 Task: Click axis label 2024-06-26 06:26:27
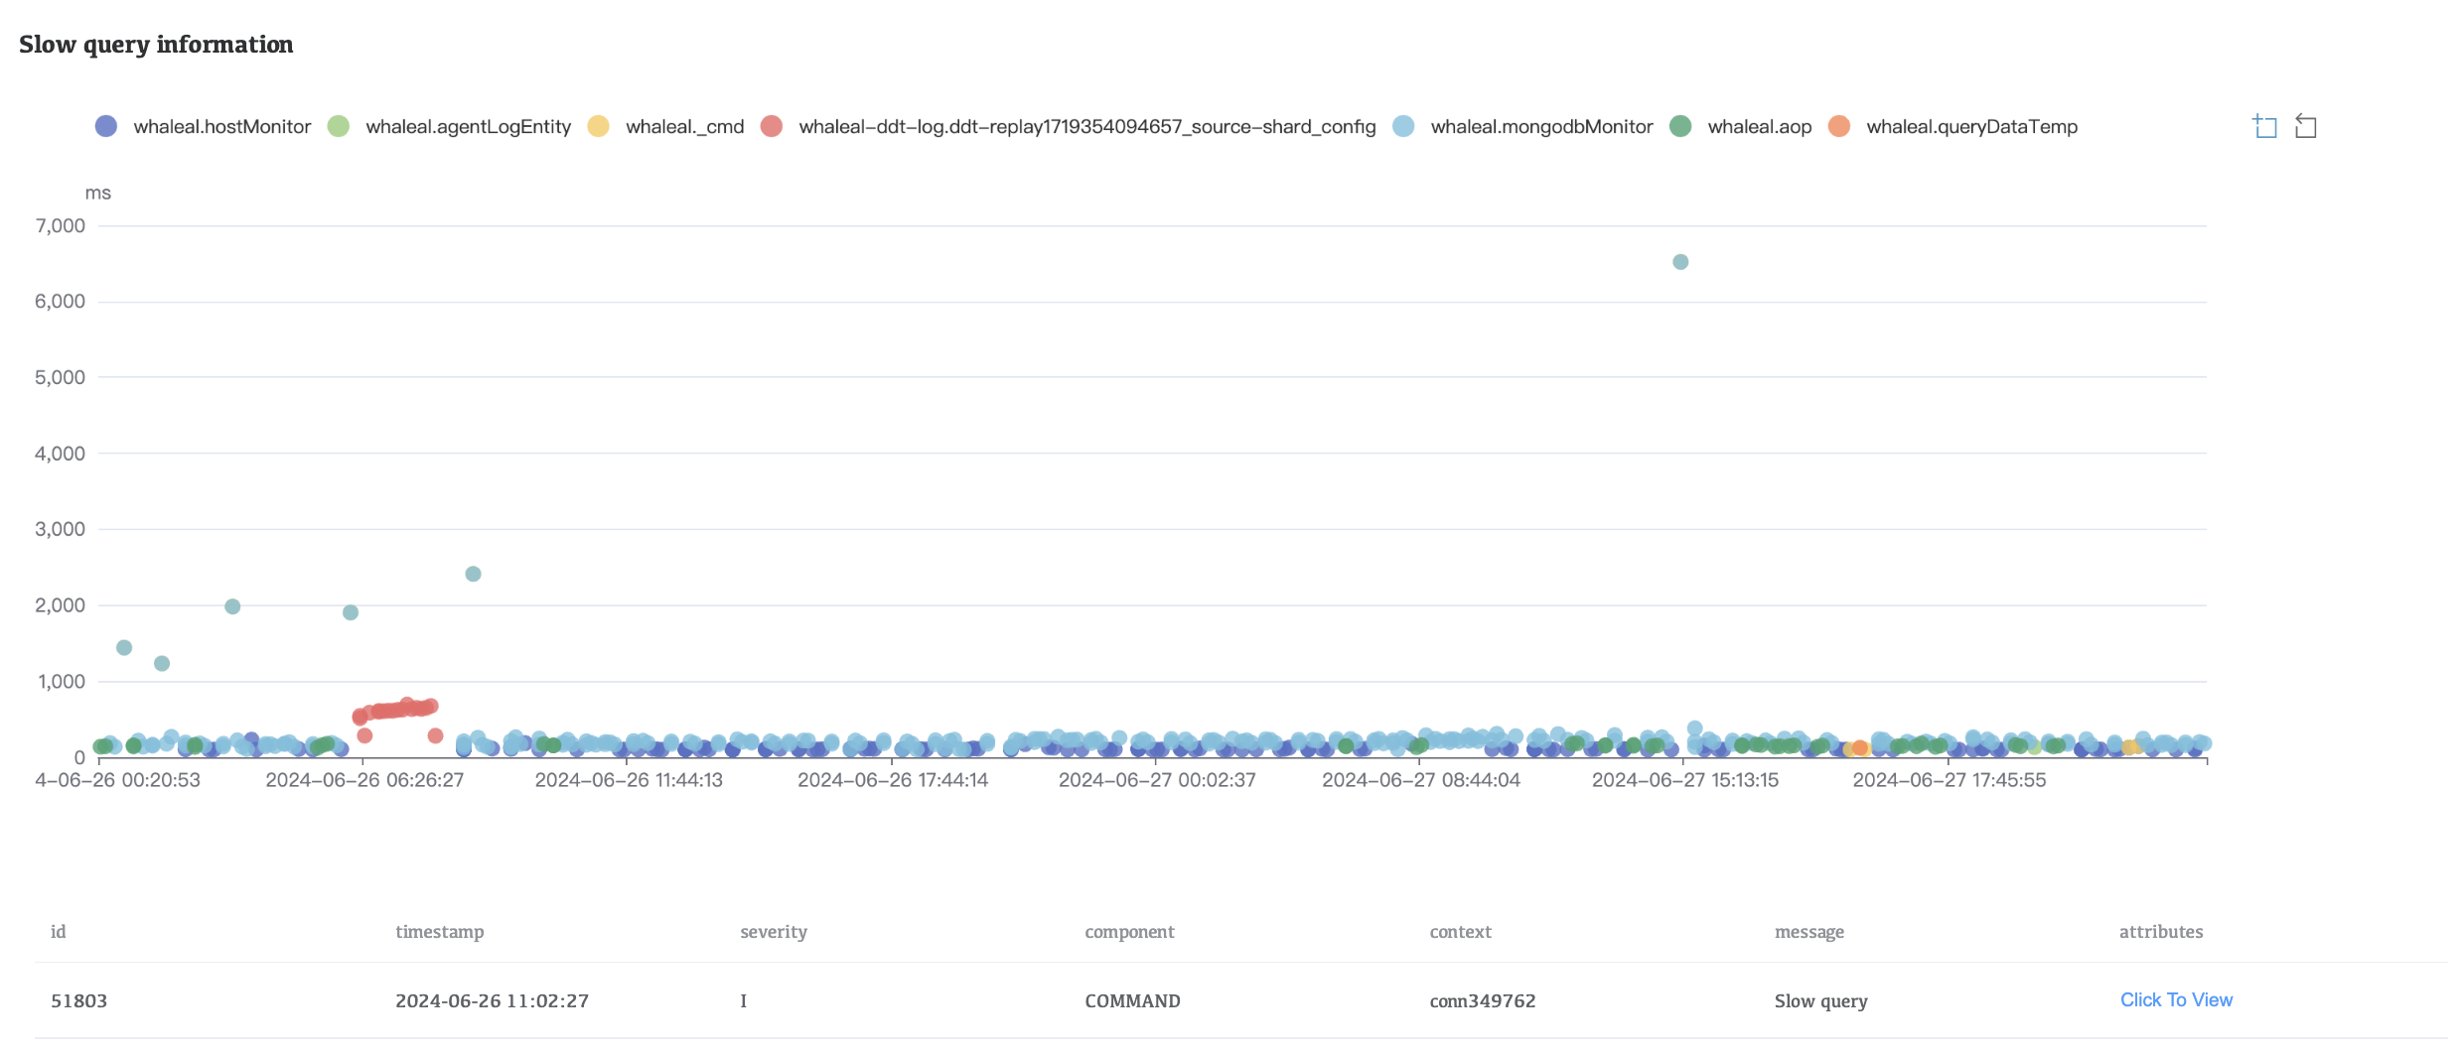coord(364,780)
